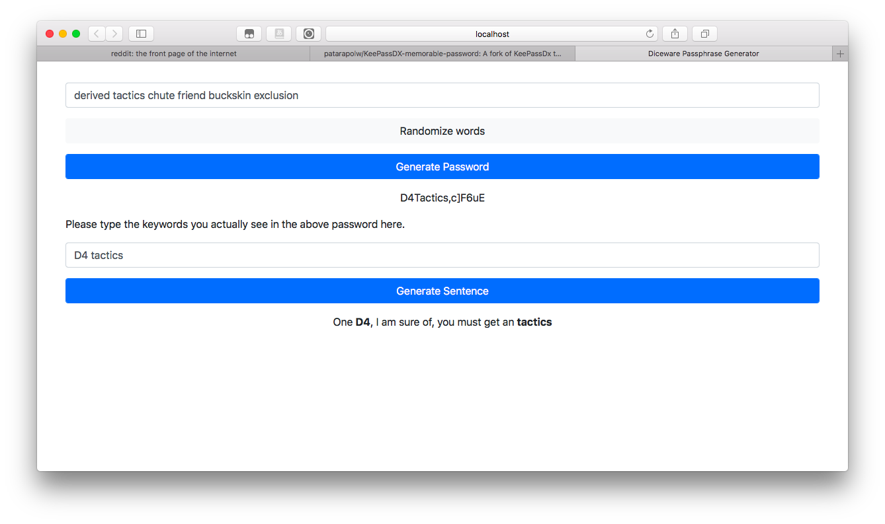The height and width of the screenshot is (524, 885).
Task: Click the first extension icon left of address bar
Action: click(249, 34)
